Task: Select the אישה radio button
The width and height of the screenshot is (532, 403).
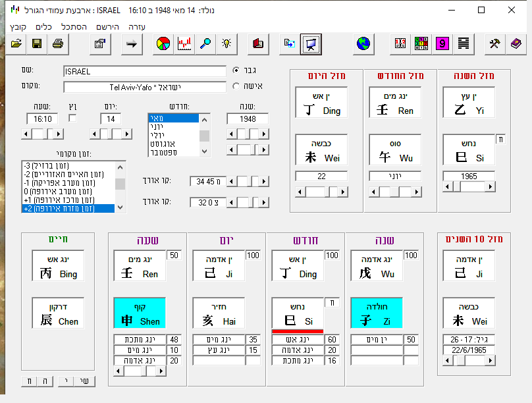Action: [237, 86]
